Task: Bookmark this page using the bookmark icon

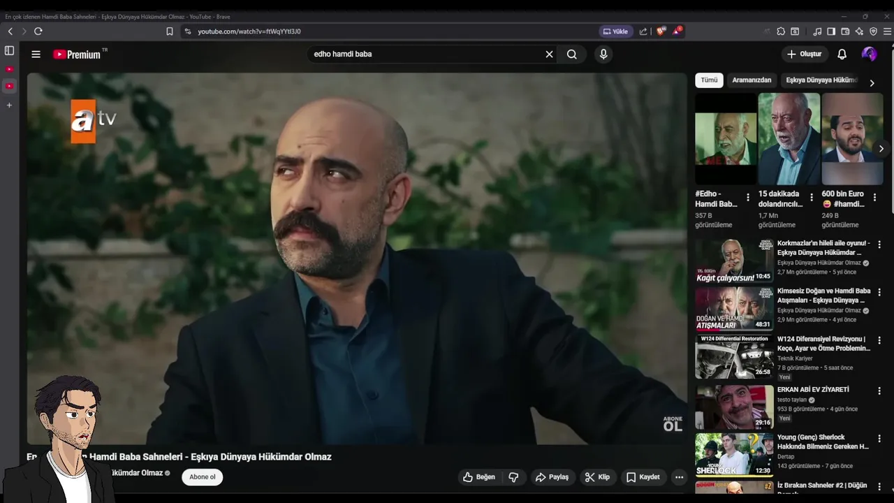Action: [x=170, y=31]
